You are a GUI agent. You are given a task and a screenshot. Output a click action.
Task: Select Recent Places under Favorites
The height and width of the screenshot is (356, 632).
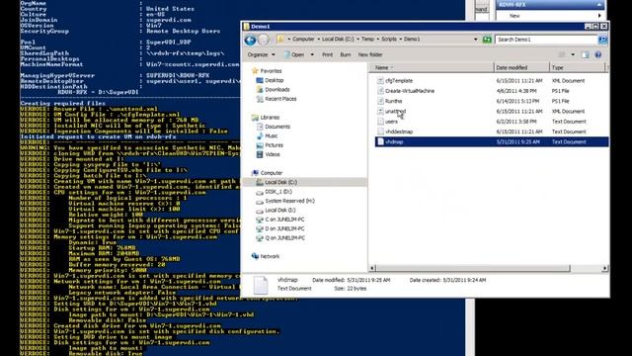click(x=280, y=99)
